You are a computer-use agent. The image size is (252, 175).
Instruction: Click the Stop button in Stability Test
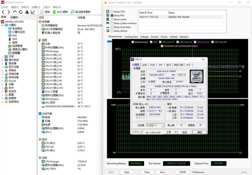127,172
